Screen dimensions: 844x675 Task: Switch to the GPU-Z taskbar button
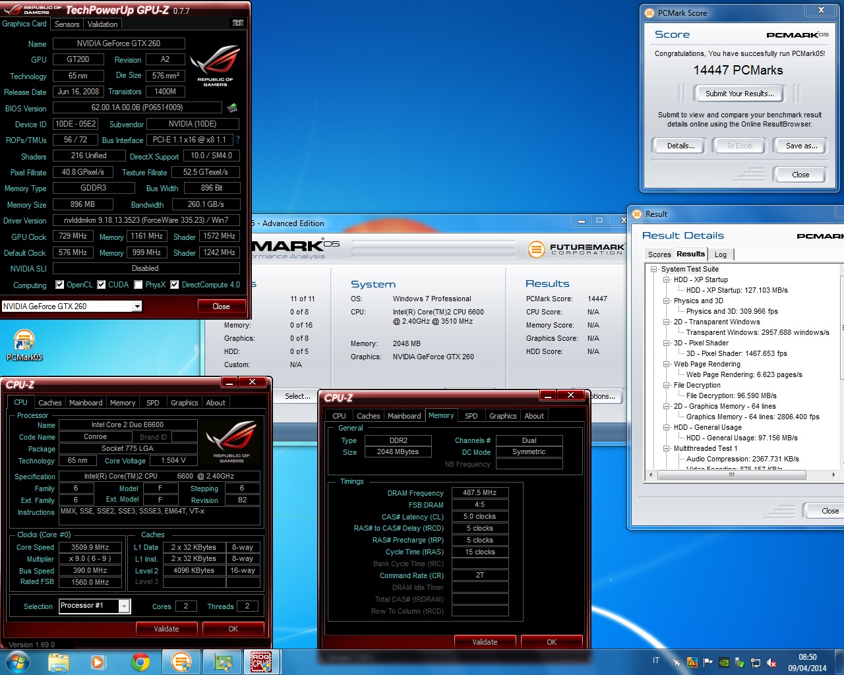click(x=222, y=662)
